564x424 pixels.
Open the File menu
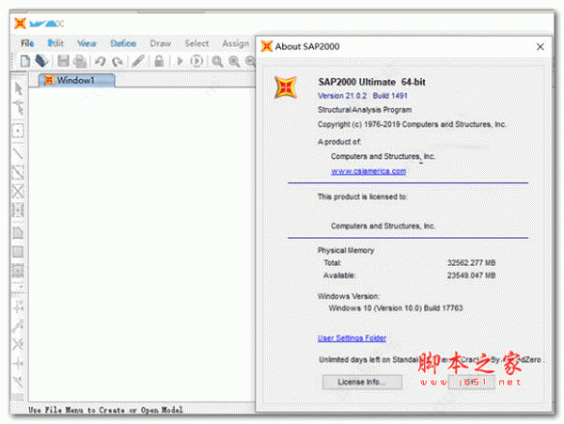pyautogui.click(x=27, y=43)
